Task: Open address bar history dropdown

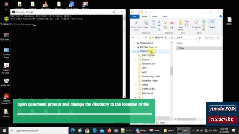Action: (197, 38)
